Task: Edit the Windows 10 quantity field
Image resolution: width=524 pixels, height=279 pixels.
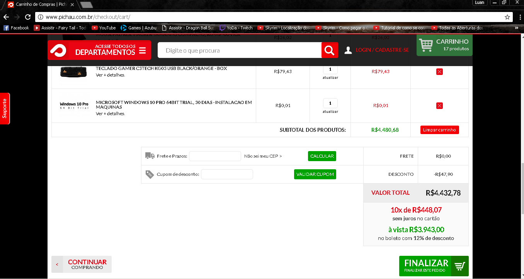Action: 330,103
